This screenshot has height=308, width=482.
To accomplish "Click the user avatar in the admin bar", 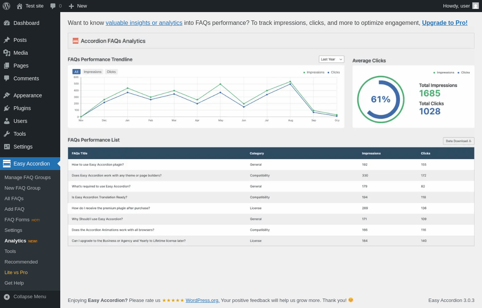I will 476,6.
